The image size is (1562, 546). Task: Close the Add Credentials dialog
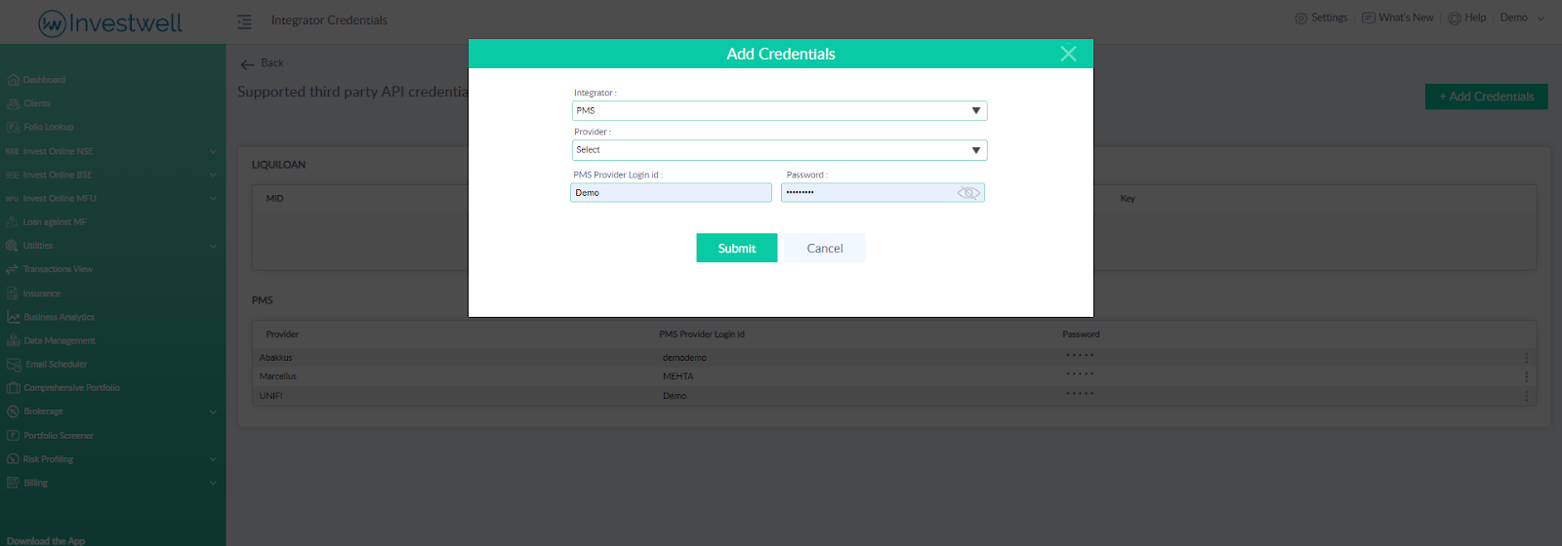pyautogui.click(x=1068, y=54)
